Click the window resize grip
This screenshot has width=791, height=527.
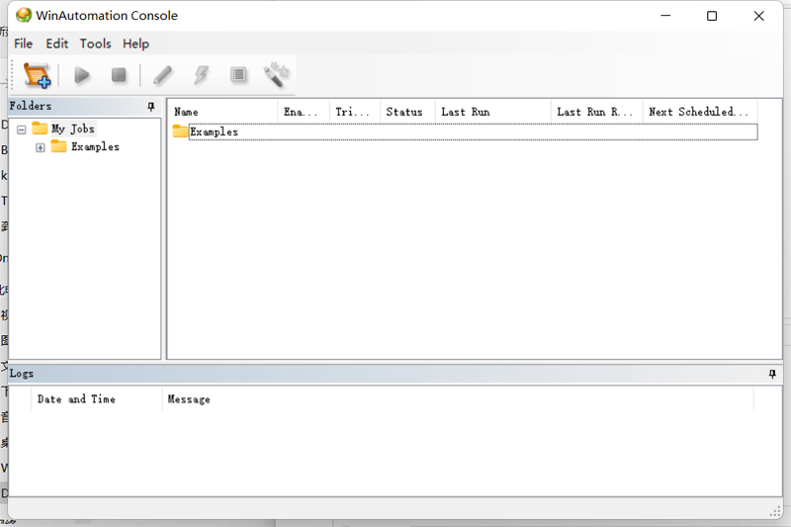(x=775, y=511)
